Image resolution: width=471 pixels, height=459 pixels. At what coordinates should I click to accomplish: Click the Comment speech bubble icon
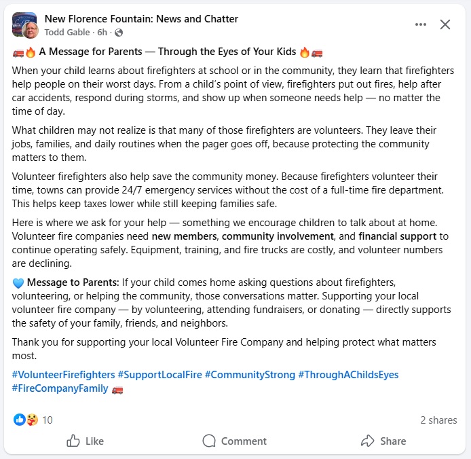(209, 441)
